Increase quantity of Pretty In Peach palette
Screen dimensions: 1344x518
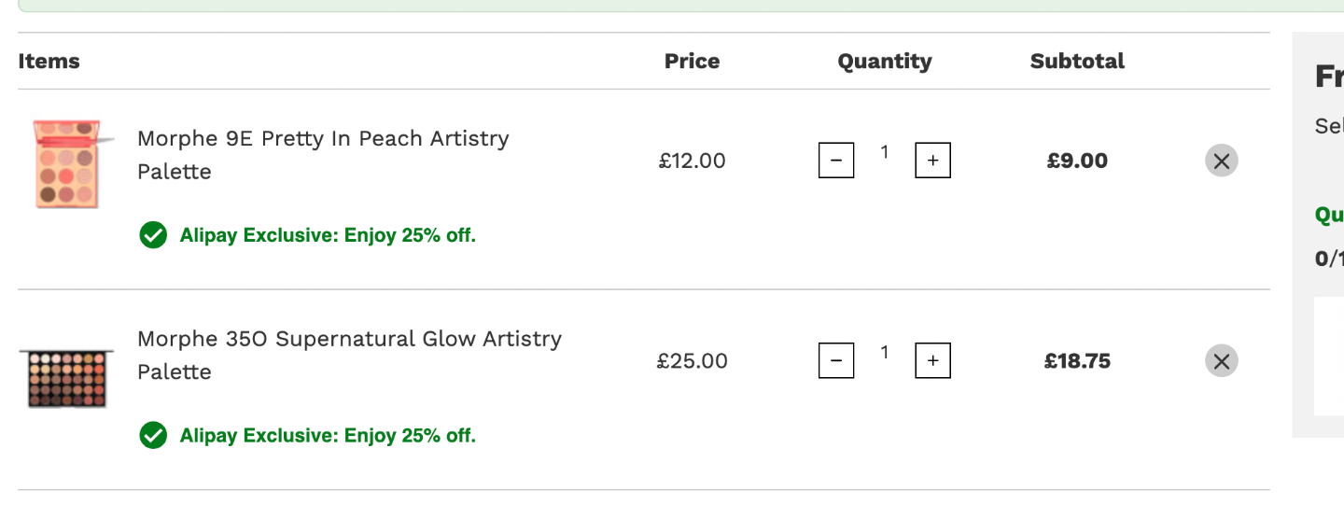pyautogui.click(x=932, y=161)
